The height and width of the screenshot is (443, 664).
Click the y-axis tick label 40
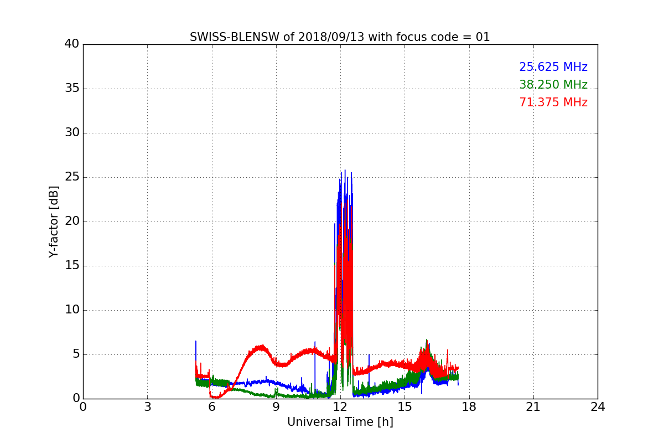coord(72,44)
